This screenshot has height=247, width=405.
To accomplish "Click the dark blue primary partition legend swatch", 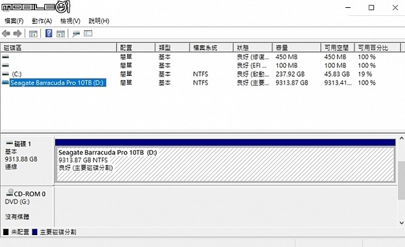I will (34, 232).
